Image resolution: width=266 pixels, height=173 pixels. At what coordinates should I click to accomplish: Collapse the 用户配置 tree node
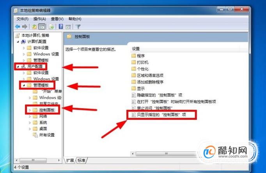18,66
